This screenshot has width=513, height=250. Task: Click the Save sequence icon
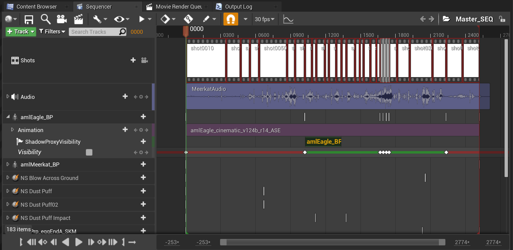pyautogui.click(x=29, y=19)
